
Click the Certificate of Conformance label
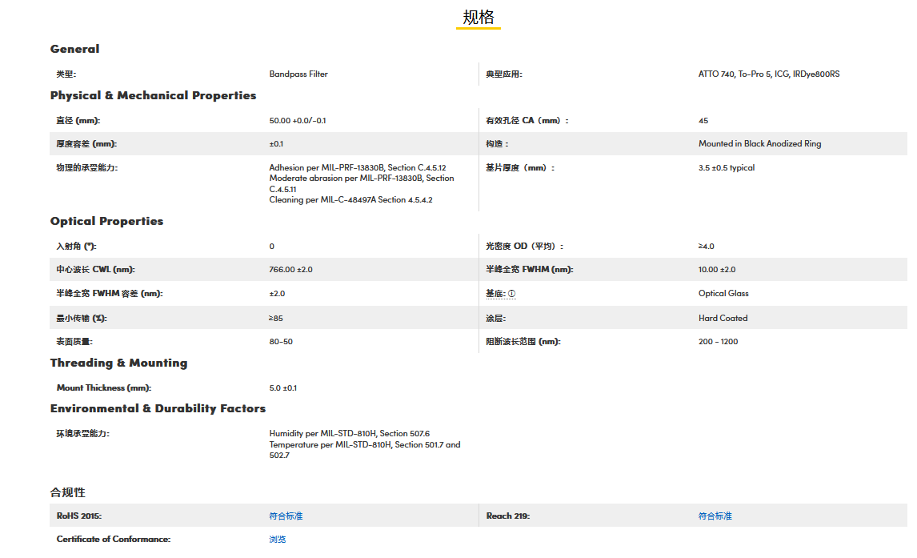pos(113,540)
